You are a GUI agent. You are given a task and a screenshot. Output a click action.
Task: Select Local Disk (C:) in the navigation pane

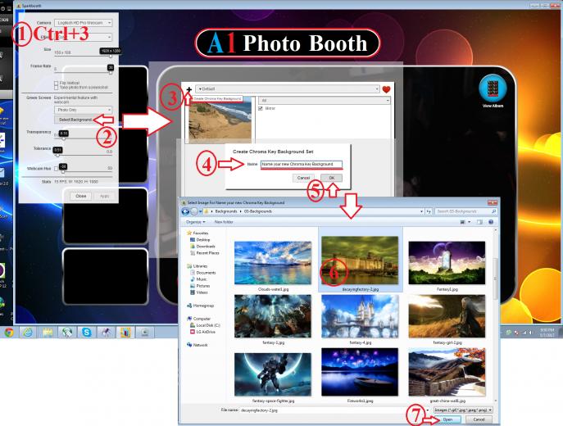pos(205,325)
